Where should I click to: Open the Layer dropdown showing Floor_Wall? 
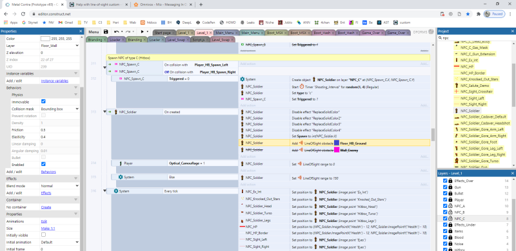59,46
